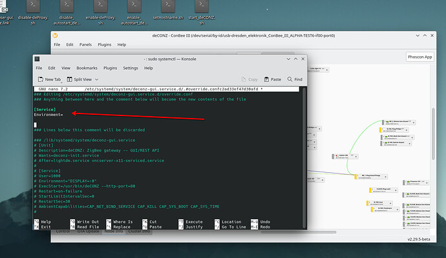Open Konsole Bookmarks menu
The image size is (446, 258).
87,68
